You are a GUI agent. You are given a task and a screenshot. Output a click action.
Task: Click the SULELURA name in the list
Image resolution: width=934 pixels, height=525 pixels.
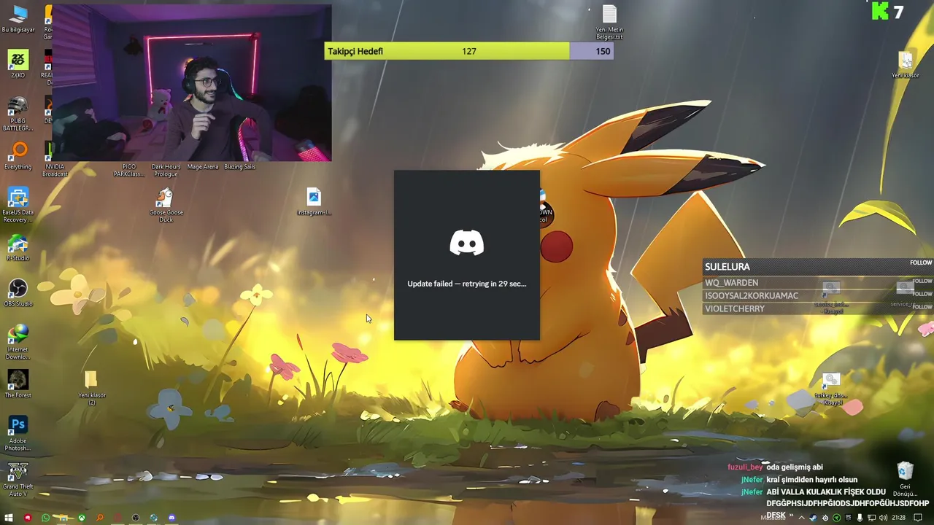pos(727,267)
